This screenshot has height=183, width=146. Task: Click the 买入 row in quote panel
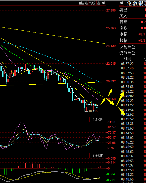[133, 16]
